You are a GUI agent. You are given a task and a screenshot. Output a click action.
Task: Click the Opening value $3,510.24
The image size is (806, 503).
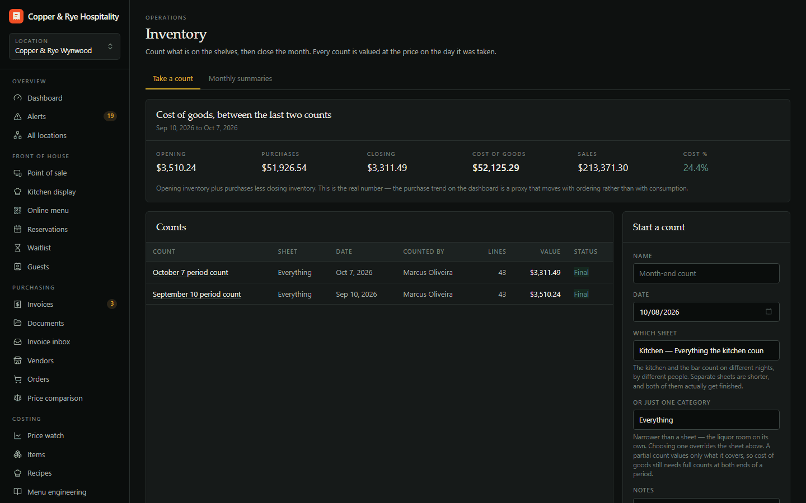point(176,168)
